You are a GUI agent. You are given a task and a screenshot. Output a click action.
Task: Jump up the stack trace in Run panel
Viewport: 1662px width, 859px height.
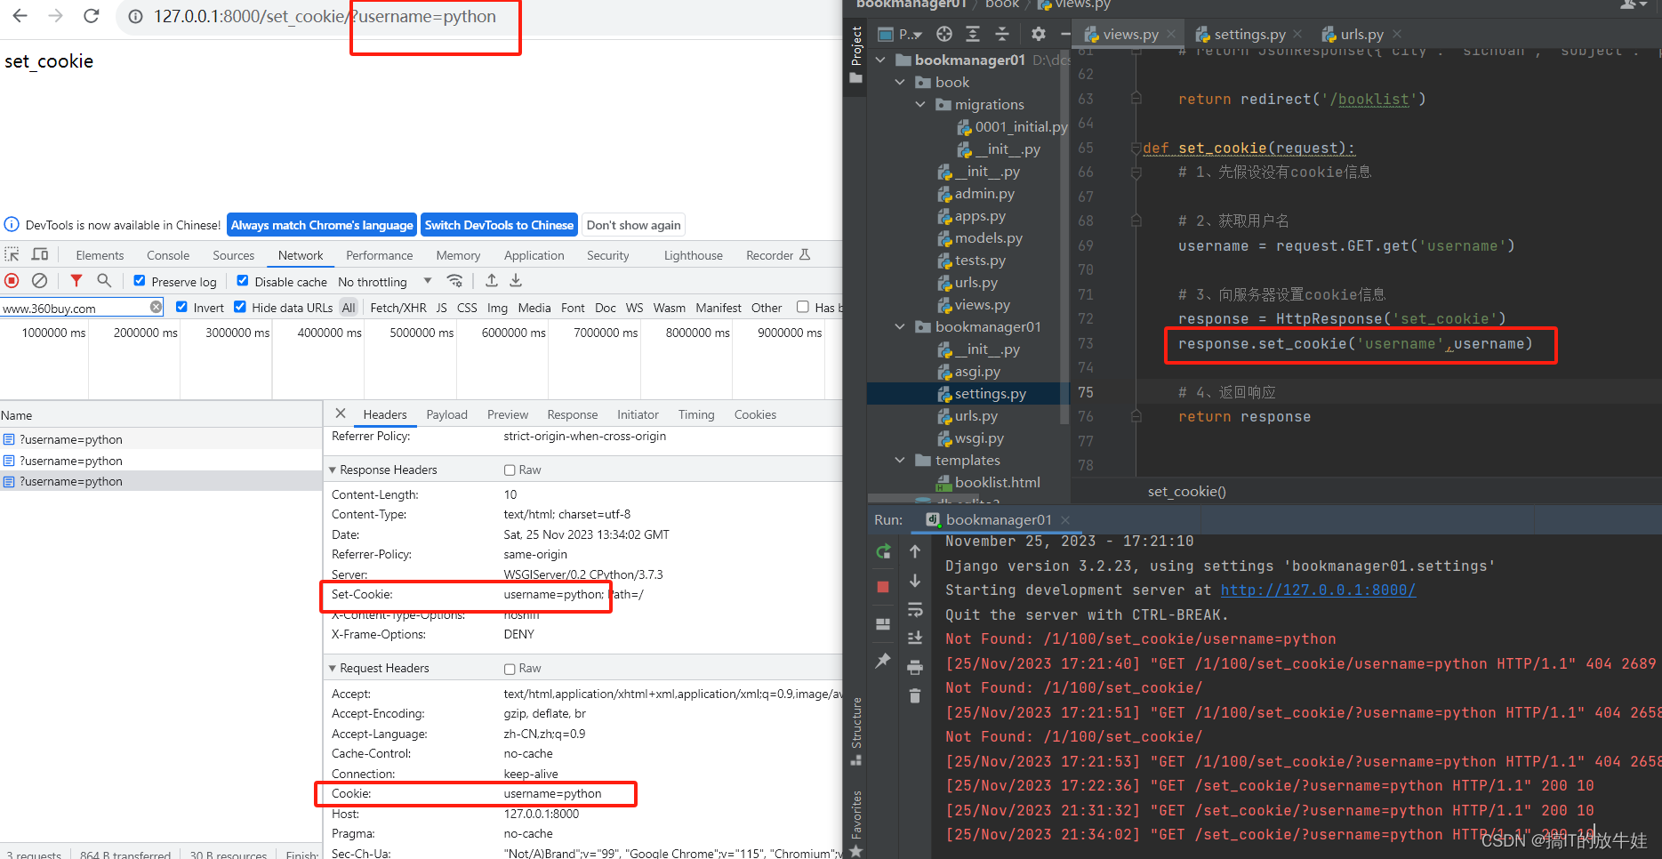(x=915, y=551)
